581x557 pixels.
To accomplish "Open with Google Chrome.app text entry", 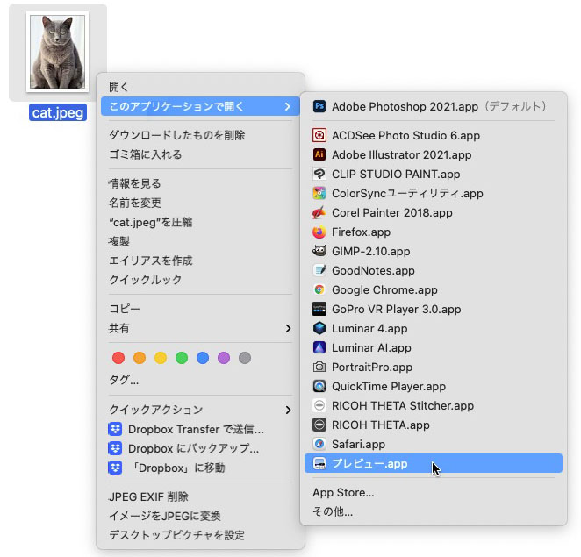I will (384, 290).
